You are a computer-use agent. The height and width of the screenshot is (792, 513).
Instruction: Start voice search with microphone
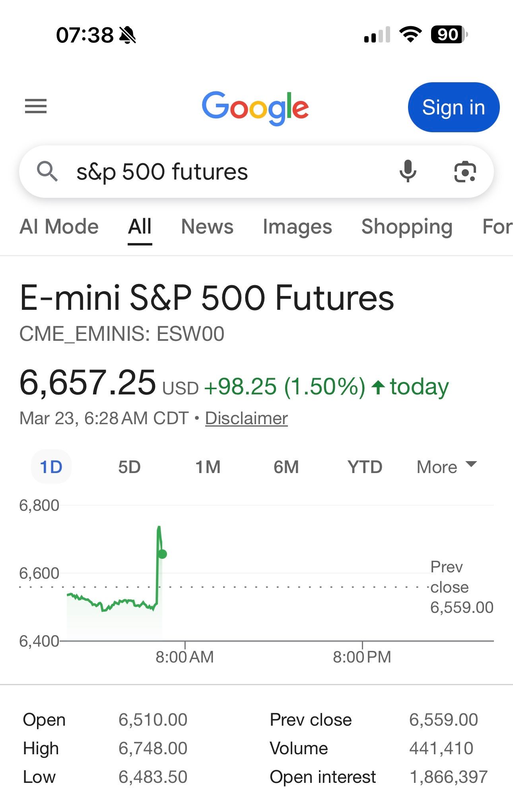pos(408,172)
